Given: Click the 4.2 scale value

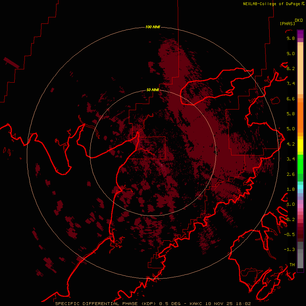Looking at the screenshot, I should [291, 144].
